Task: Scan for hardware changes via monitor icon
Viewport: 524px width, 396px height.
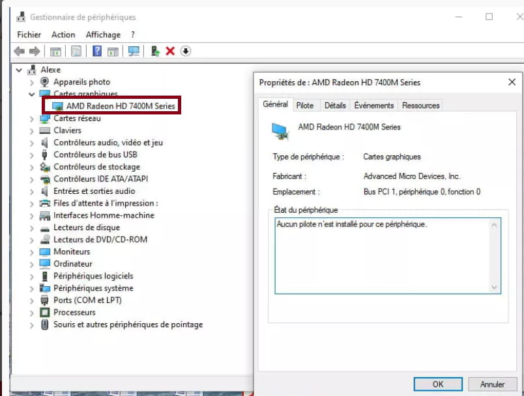Action: [x=134, y=51]
